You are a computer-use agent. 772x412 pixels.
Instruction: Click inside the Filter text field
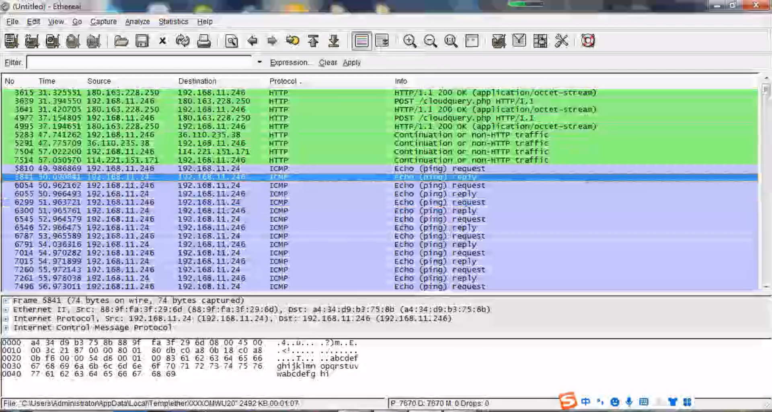(x=139, y=62)
